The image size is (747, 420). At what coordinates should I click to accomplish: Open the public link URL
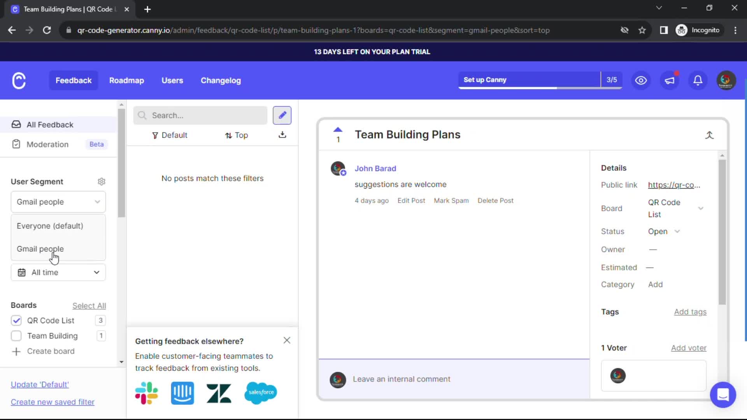click(x=674, y=185)
